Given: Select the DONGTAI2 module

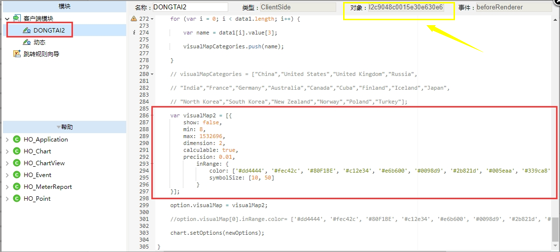Looking at the screenshot, I should 49,31.
